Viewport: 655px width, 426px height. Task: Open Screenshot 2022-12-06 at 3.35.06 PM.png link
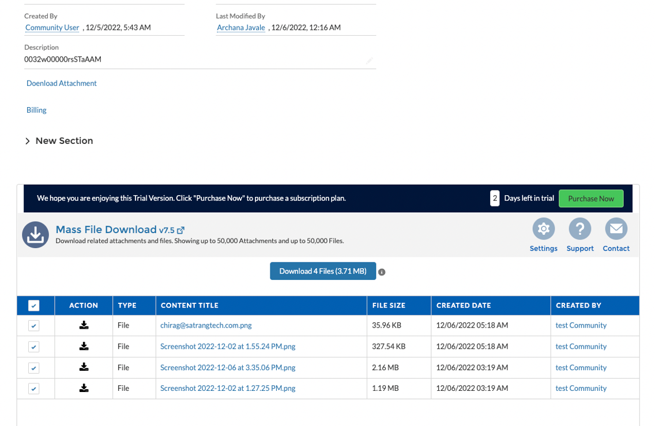(x=228, y=368)
